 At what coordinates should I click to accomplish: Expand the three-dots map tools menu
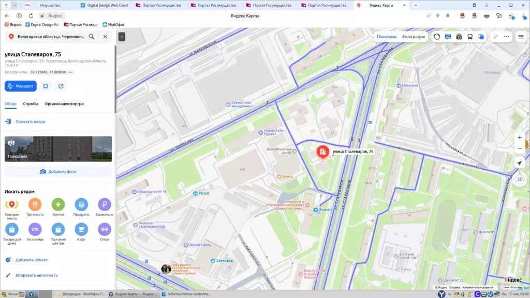[507, 37]
